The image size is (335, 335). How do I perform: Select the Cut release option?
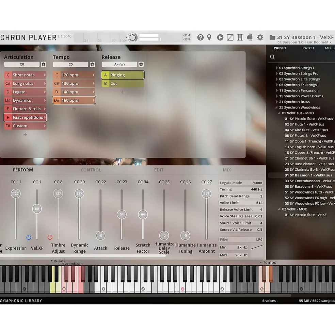pos(123,84)
